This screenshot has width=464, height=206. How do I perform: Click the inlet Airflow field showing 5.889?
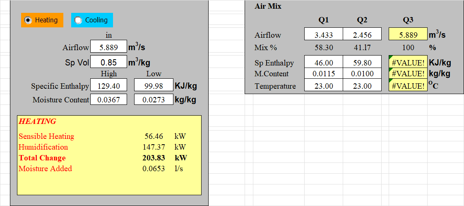point(108,47)
